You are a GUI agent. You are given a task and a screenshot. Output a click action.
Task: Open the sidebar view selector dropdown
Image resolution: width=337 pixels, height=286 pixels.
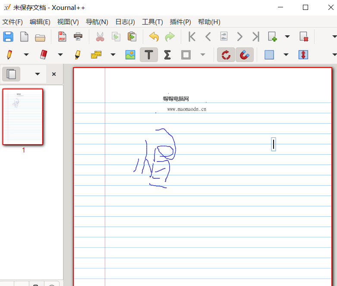tap(38, 74)
